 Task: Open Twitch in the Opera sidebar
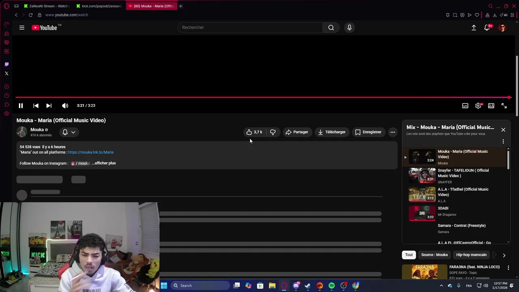coord(6,64)
